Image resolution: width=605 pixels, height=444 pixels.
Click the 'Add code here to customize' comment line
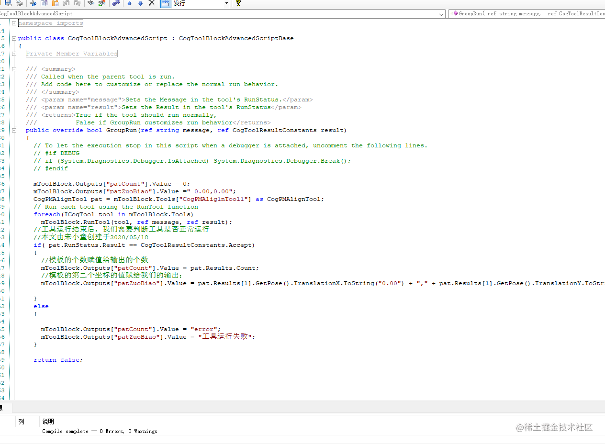click(152, 84)
